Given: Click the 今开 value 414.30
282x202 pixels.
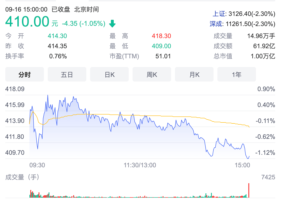Looking at the screenshot, I should (x=57, y=36).
